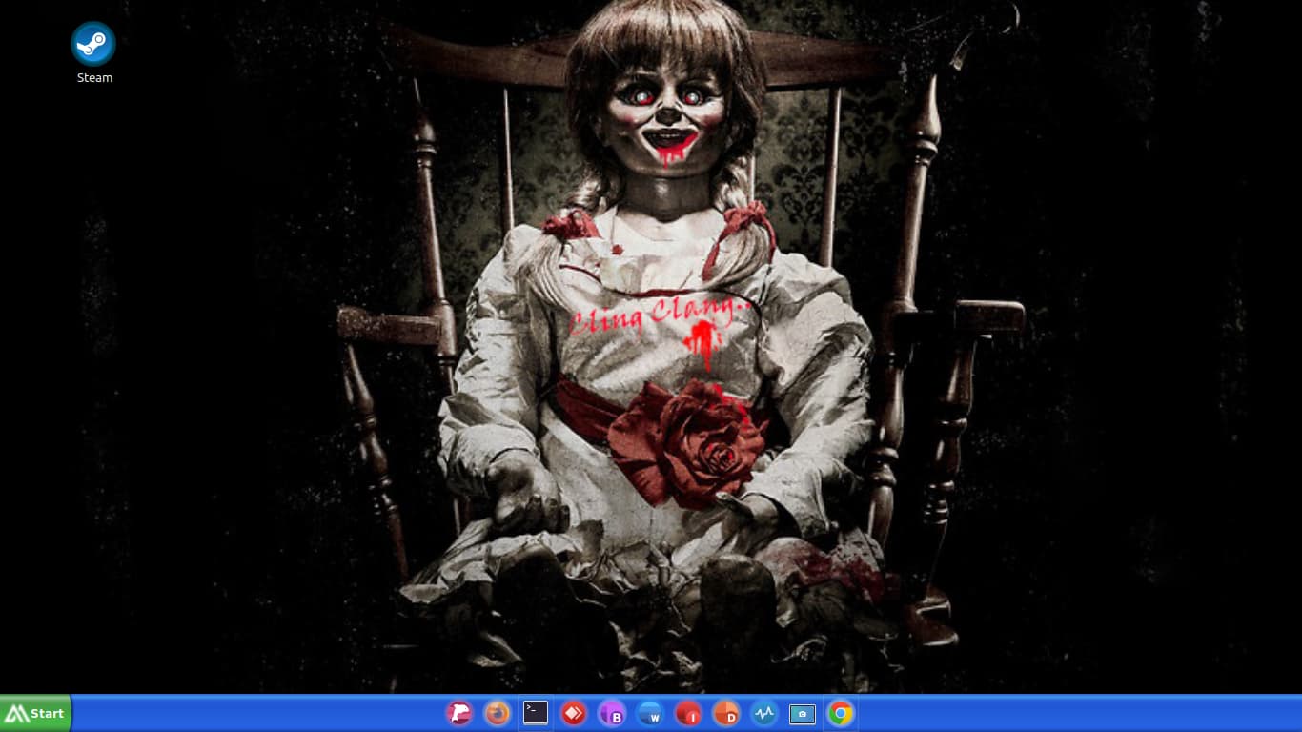Select the Steam label under the desktop icon

[x=94, y=78]
